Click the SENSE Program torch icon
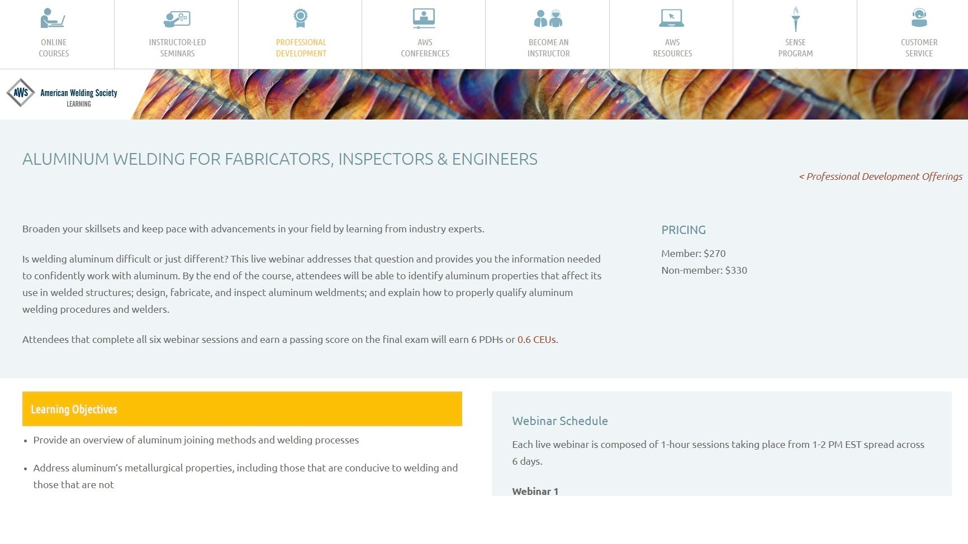This screenshot has height=544, width=968. 795,18
